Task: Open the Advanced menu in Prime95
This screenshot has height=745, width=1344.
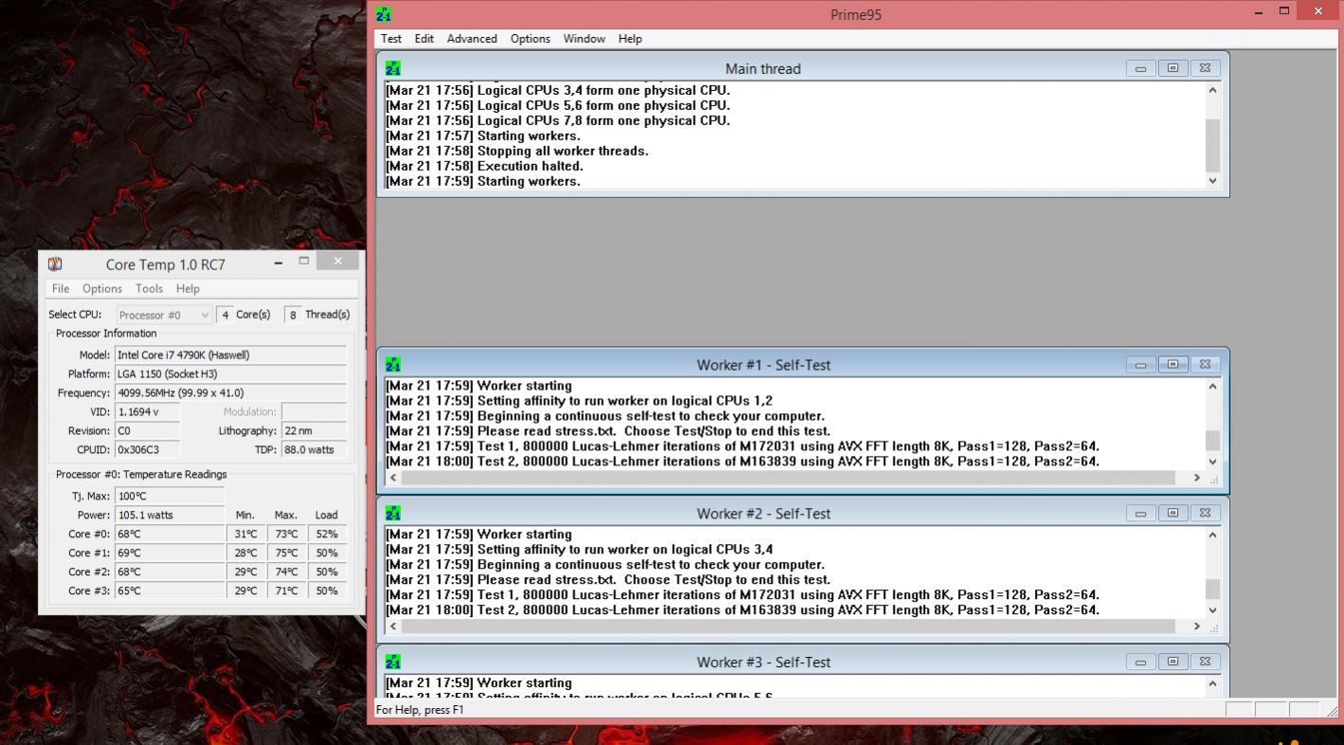Action: point(472,39)
